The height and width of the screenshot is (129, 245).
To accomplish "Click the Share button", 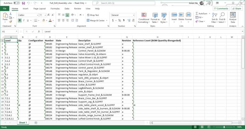I will [237, 9].
